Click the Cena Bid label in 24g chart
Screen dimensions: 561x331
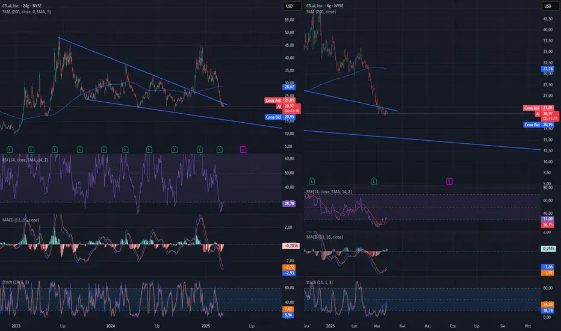coord(274,117)
